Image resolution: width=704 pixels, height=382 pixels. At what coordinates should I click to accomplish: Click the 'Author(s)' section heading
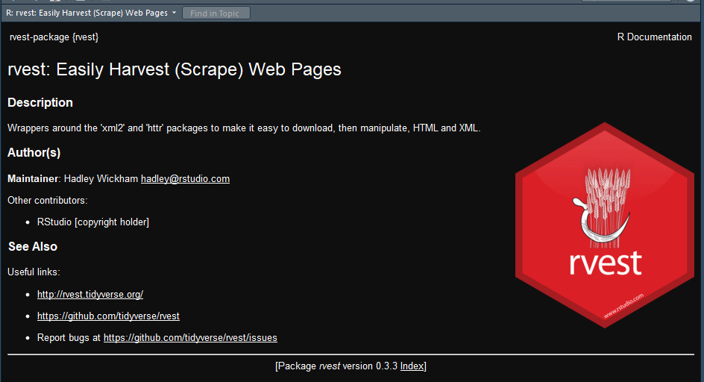[34, 153]
